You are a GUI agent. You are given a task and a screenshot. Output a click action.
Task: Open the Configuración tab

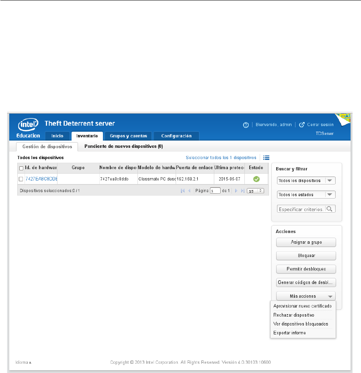click(176, 136)
